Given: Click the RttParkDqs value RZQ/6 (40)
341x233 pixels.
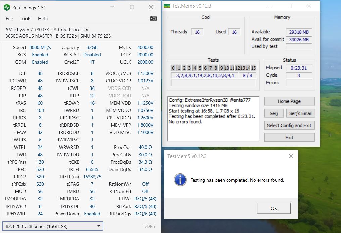Looking at the screenshot, I should pos(145,214).
